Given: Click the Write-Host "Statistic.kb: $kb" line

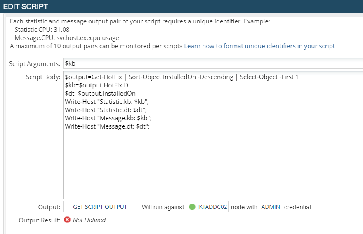Looking at the screenshot, I should (x=107, y=102).
